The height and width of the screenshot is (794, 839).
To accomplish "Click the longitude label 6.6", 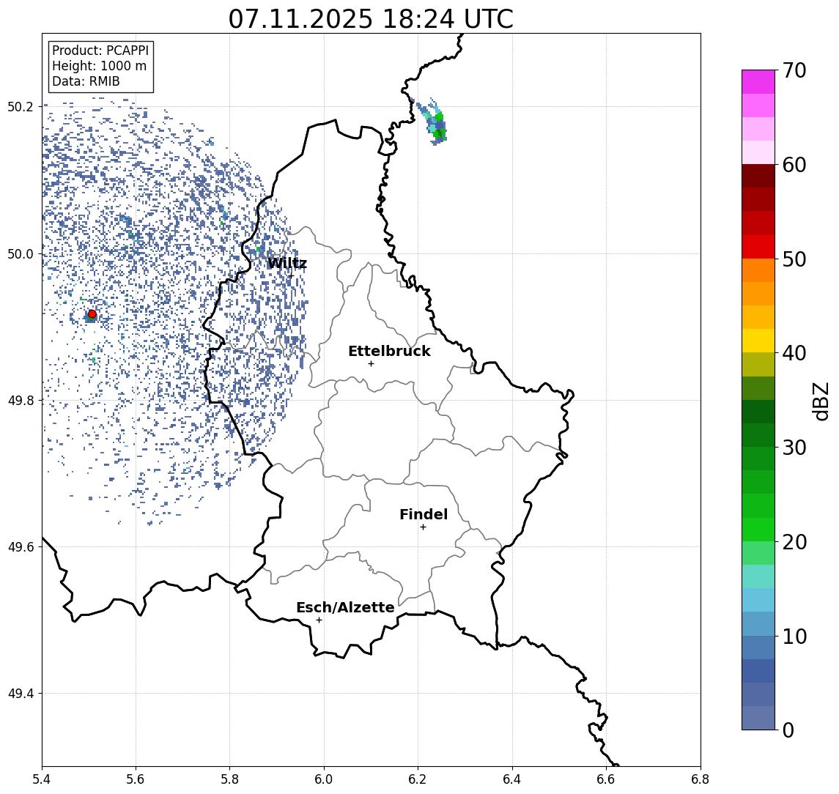I will pos(606,779).
